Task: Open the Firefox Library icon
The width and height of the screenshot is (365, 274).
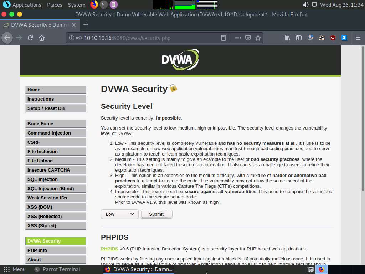Action: (287, 38)
